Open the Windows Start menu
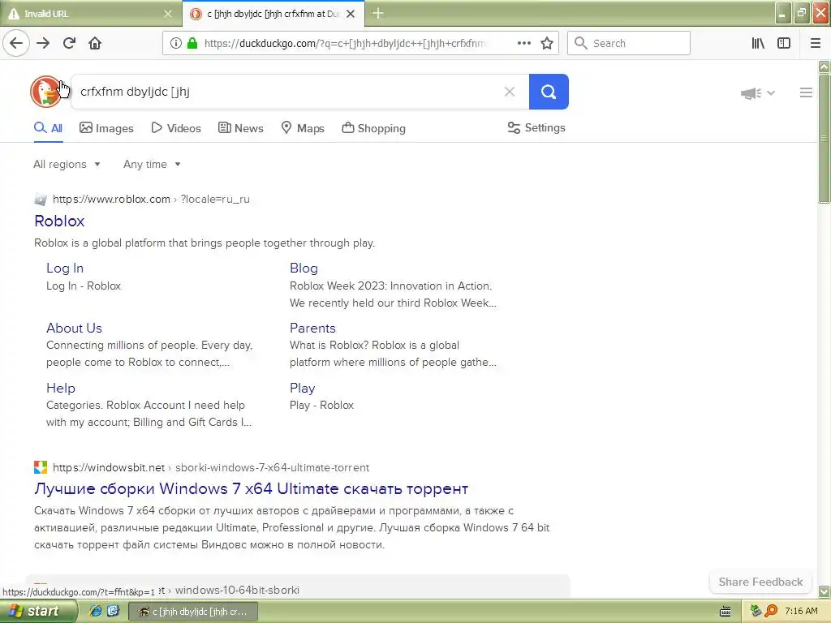 (38, 612)
